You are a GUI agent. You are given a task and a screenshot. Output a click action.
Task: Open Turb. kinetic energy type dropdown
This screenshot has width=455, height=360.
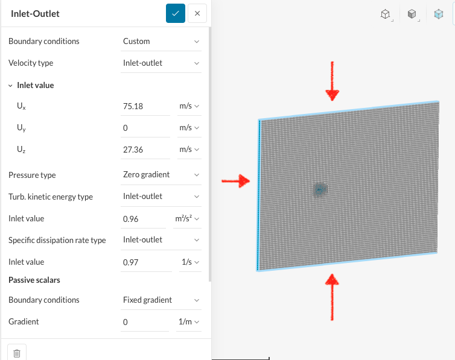(161, 197)
